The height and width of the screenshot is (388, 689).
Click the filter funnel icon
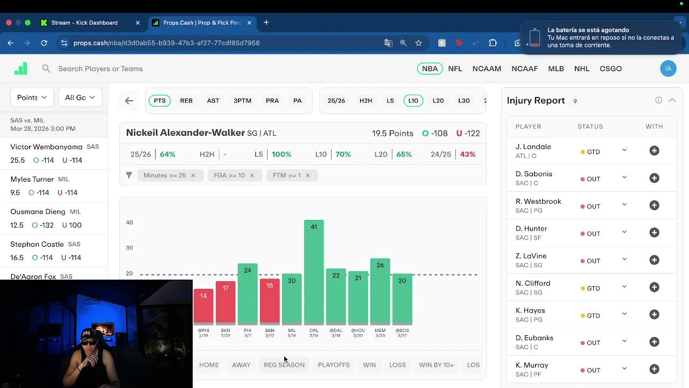coord(129,175)
